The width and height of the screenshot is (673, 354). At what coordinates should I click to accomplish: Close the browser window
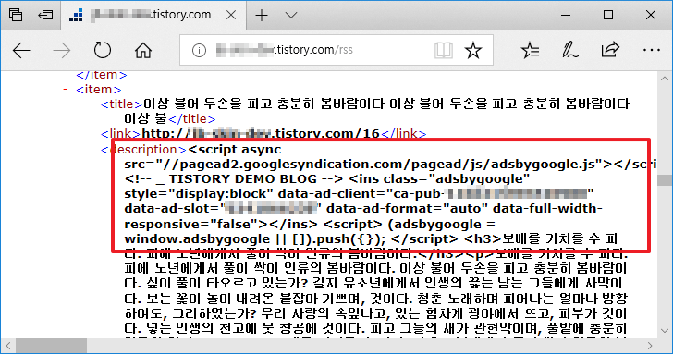pos(651,16)
